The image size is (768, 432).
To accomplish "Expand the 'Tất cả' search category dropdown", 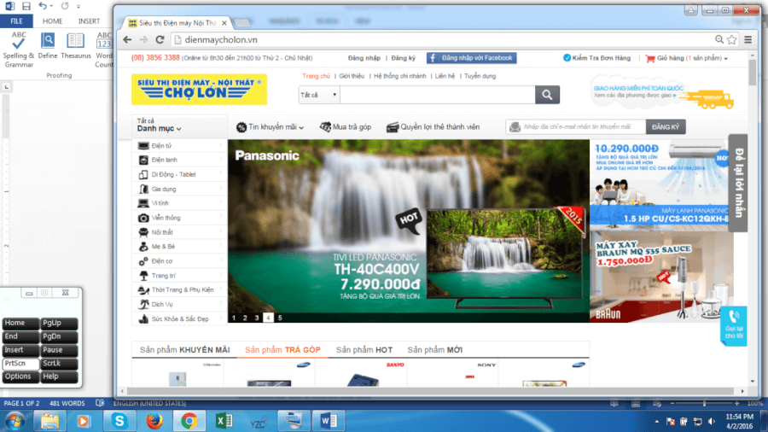I will click(x=318, y=95).
